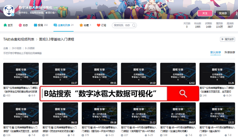Open the 粉丝数 1995 followers count

(x=198, y=25)
